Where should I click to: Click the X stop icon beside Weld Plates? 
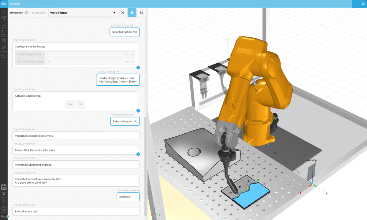pos(123,13)
